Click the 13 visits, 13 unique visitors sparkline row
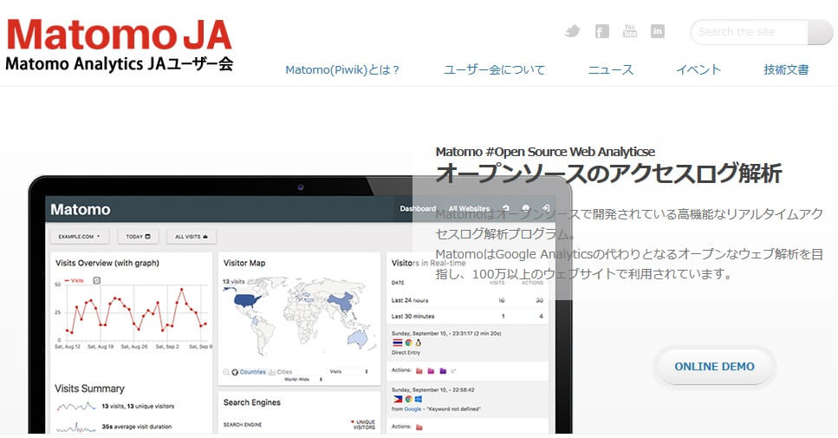Viewport: 838px width, 438px height. [115, 407]
